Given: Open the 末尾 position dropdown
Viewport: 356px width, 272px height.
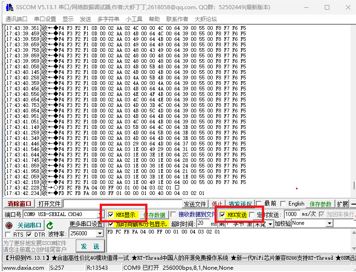Looking at the screenshot, I should click(270, 224).
